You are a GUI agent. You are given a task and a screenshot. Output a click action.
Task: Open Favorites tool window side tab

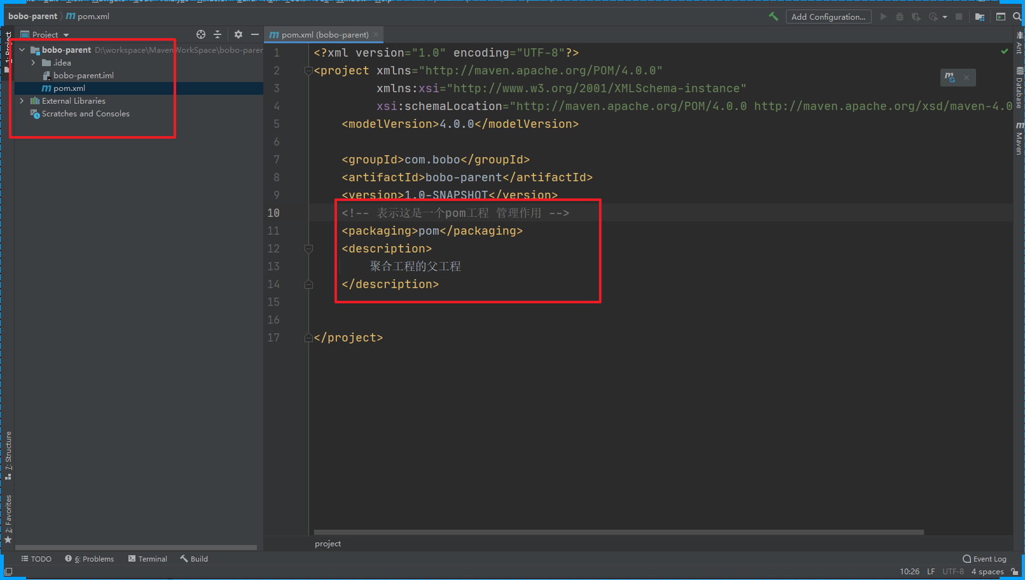[x=8, y=518]
